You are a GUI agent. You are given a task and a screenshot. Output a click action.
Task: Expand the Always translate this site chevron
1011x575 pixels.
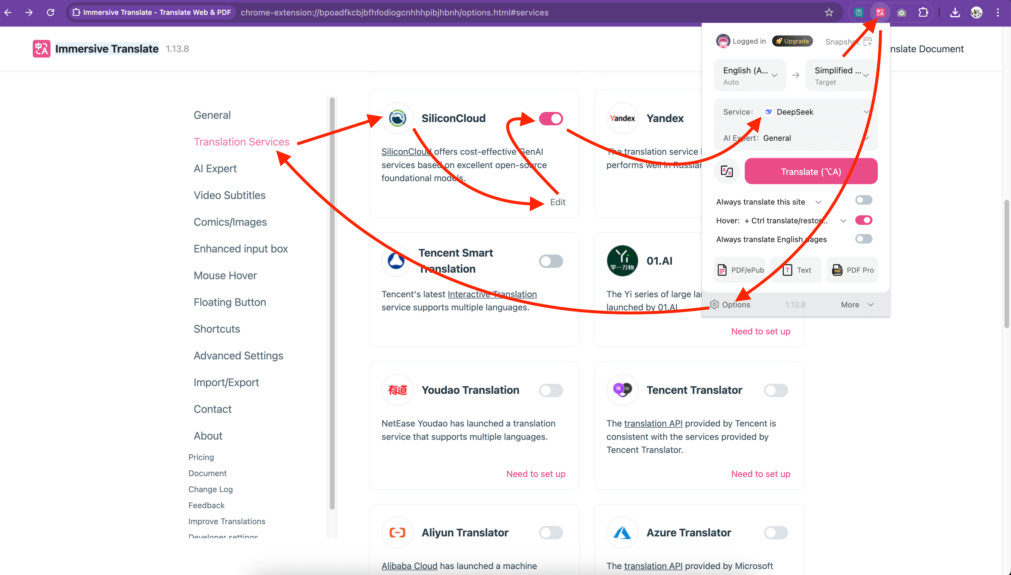click(x=818, y=202)
